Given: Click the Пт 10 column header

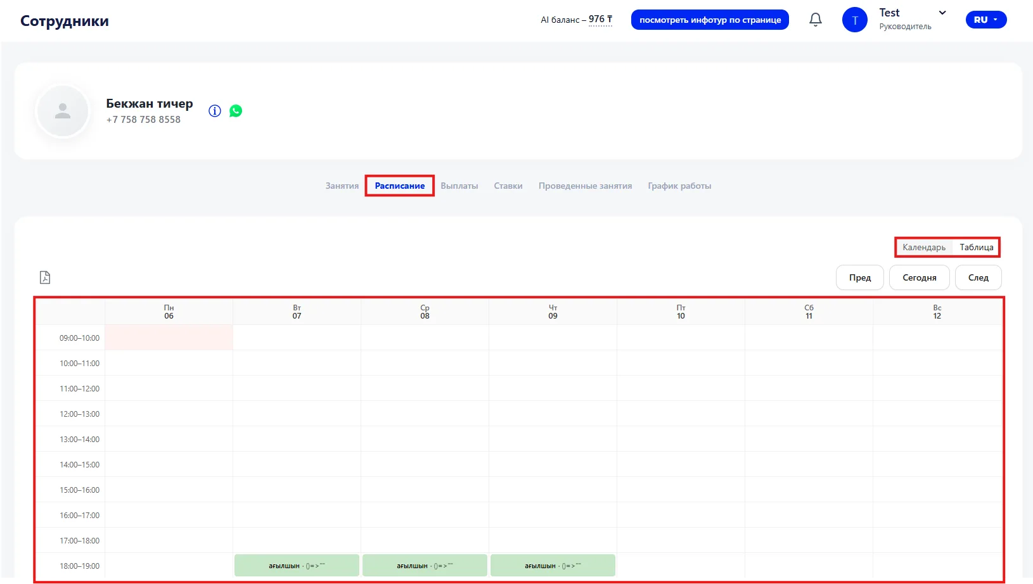Looking at the screenshot, I should point(681,312).
